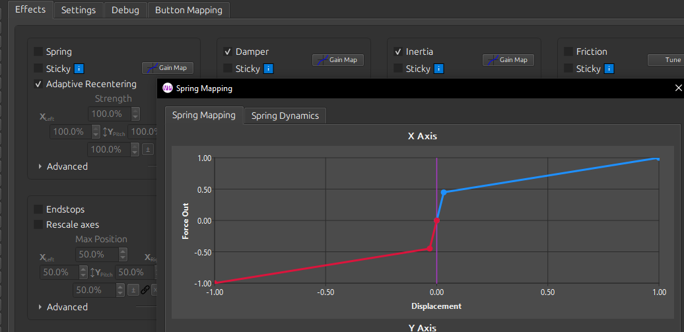Viewport: 684px width, 332px height.
Task: Open the Inertia Gain Map
Action: [508, 60]
